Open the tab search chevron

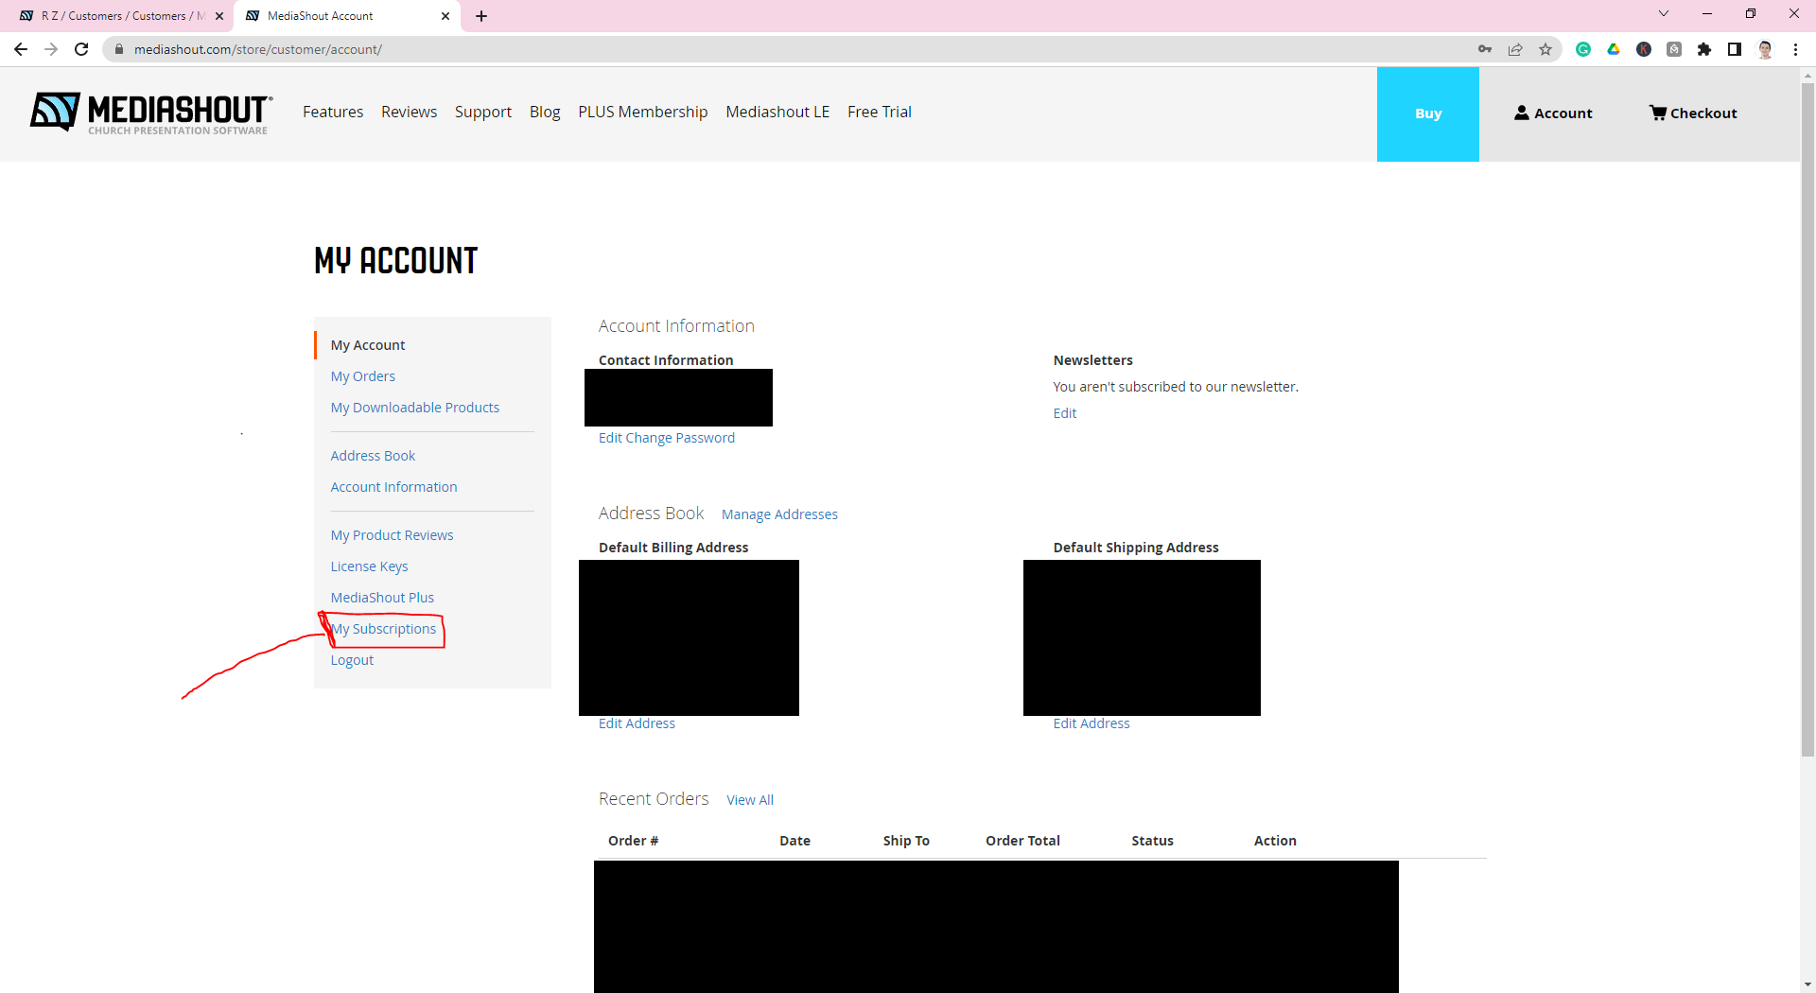(x=1664, y=14)
